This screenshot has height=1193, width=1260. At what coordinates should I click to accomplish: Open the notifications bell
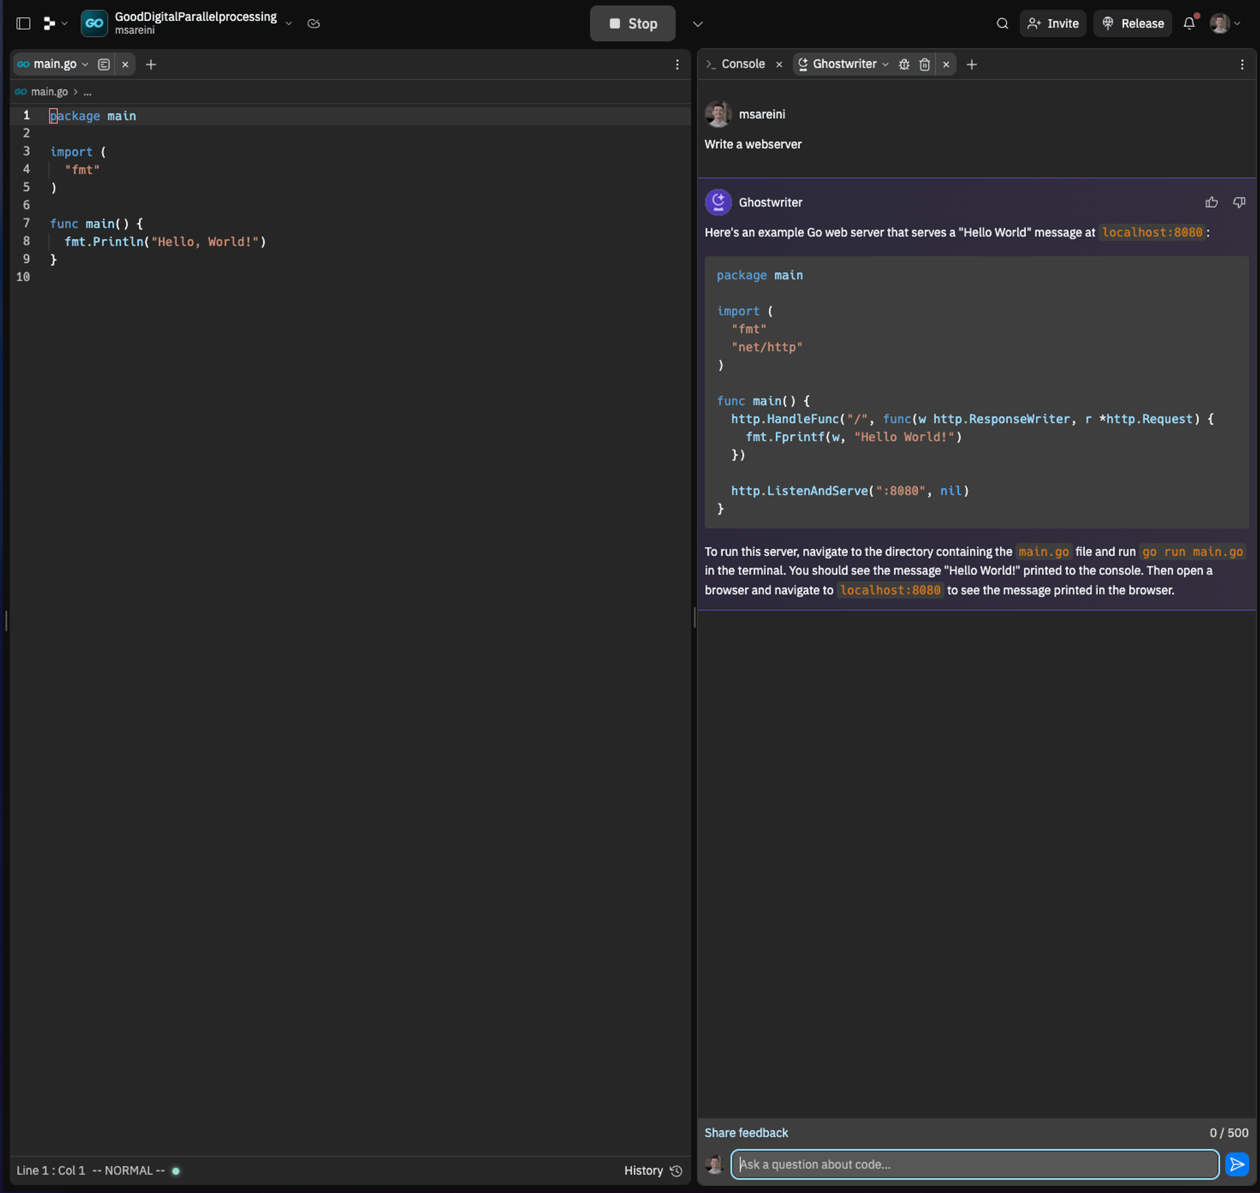[x=1189, y=24]
